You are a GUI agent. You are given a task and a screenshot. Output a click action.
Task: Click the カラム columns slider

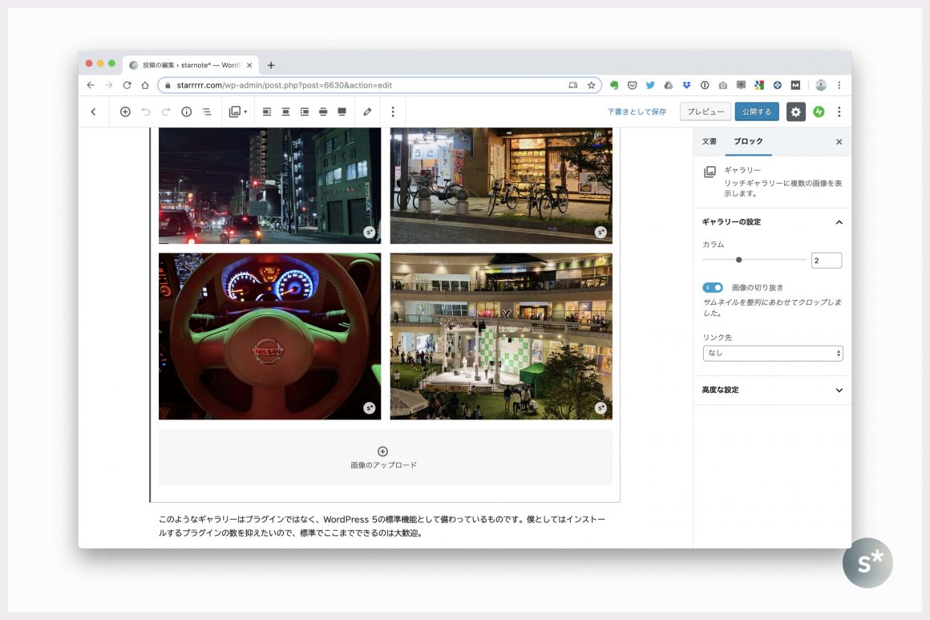click(x=754, y=260)
